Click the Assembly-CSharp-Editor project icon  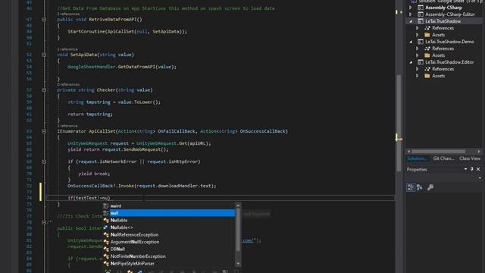click(421, 14)
